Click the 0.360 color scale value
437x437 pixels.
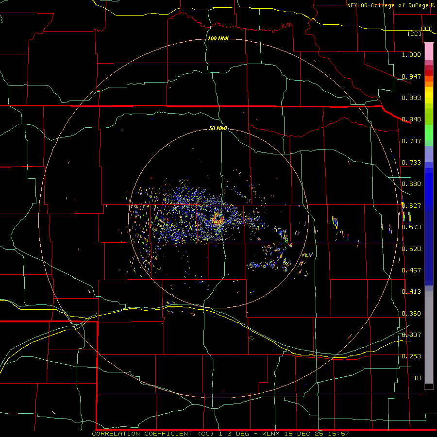pos(411,314)
